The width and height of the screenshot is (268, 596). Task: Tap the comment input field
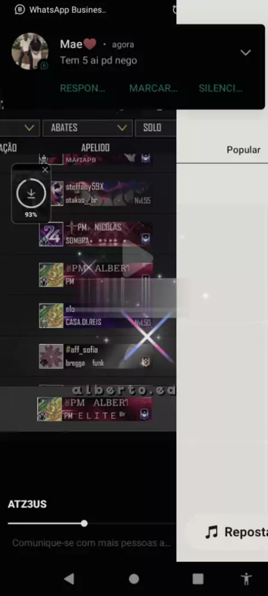(x=92, y=543)
